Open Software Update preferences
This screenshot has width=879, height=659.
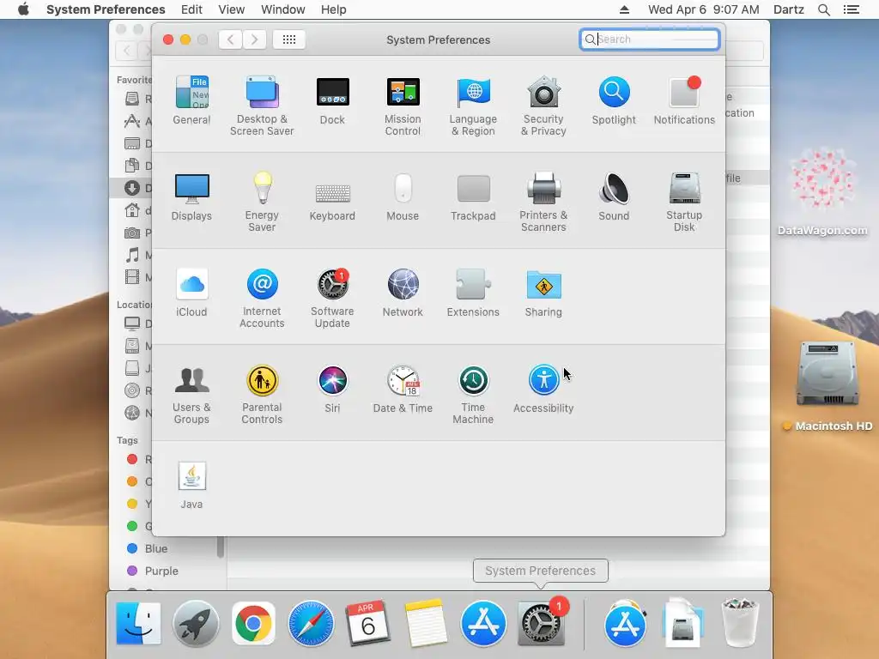click(x=332, y=298)
